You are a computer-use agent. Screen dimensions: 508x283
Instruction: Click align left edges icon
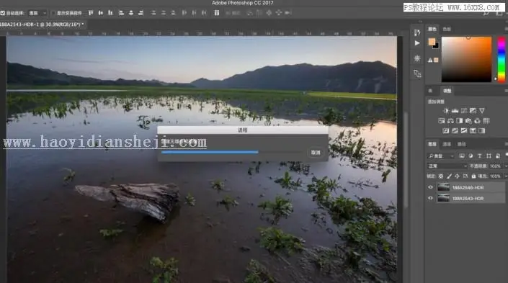[x=121, y=13]
